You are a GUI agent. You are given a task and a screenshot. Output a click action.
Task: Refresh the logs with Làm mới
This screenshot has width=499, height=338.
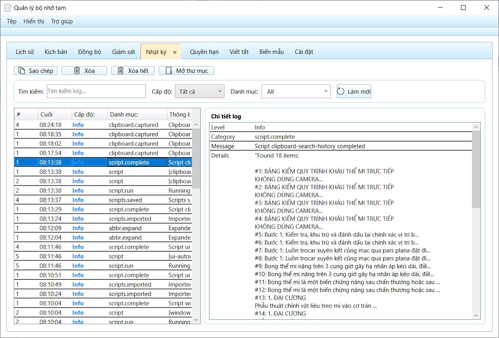pyautogui.click(x=354, y=92)
